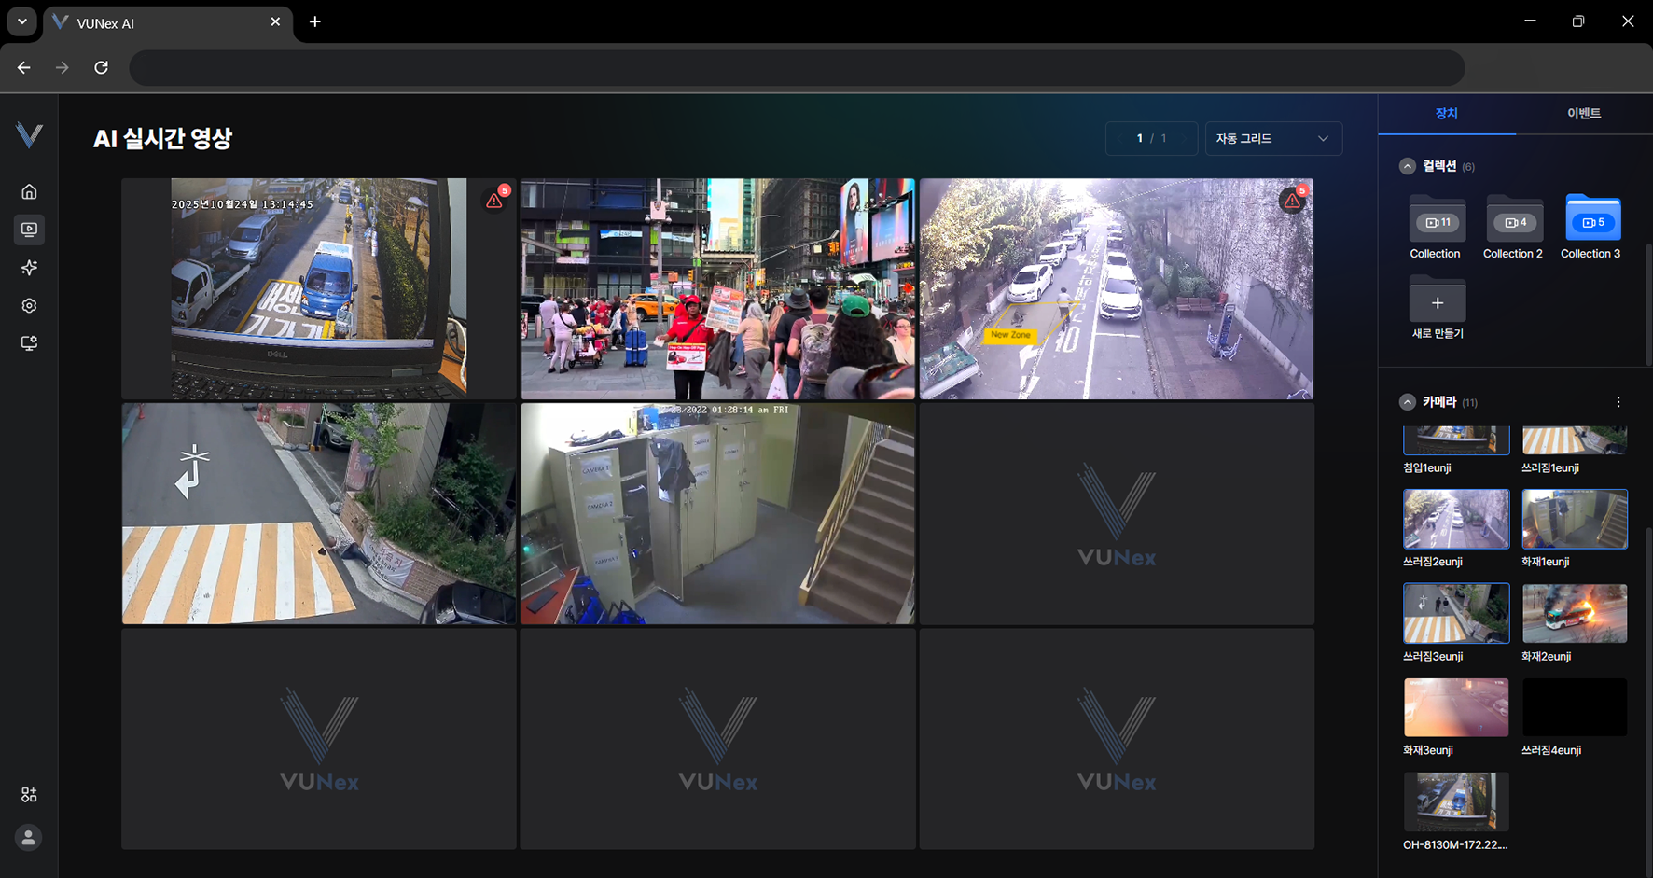Open the apps grid icon at bottom-left
Viewport: 1653px width, 878px height.
click(29, 795)
